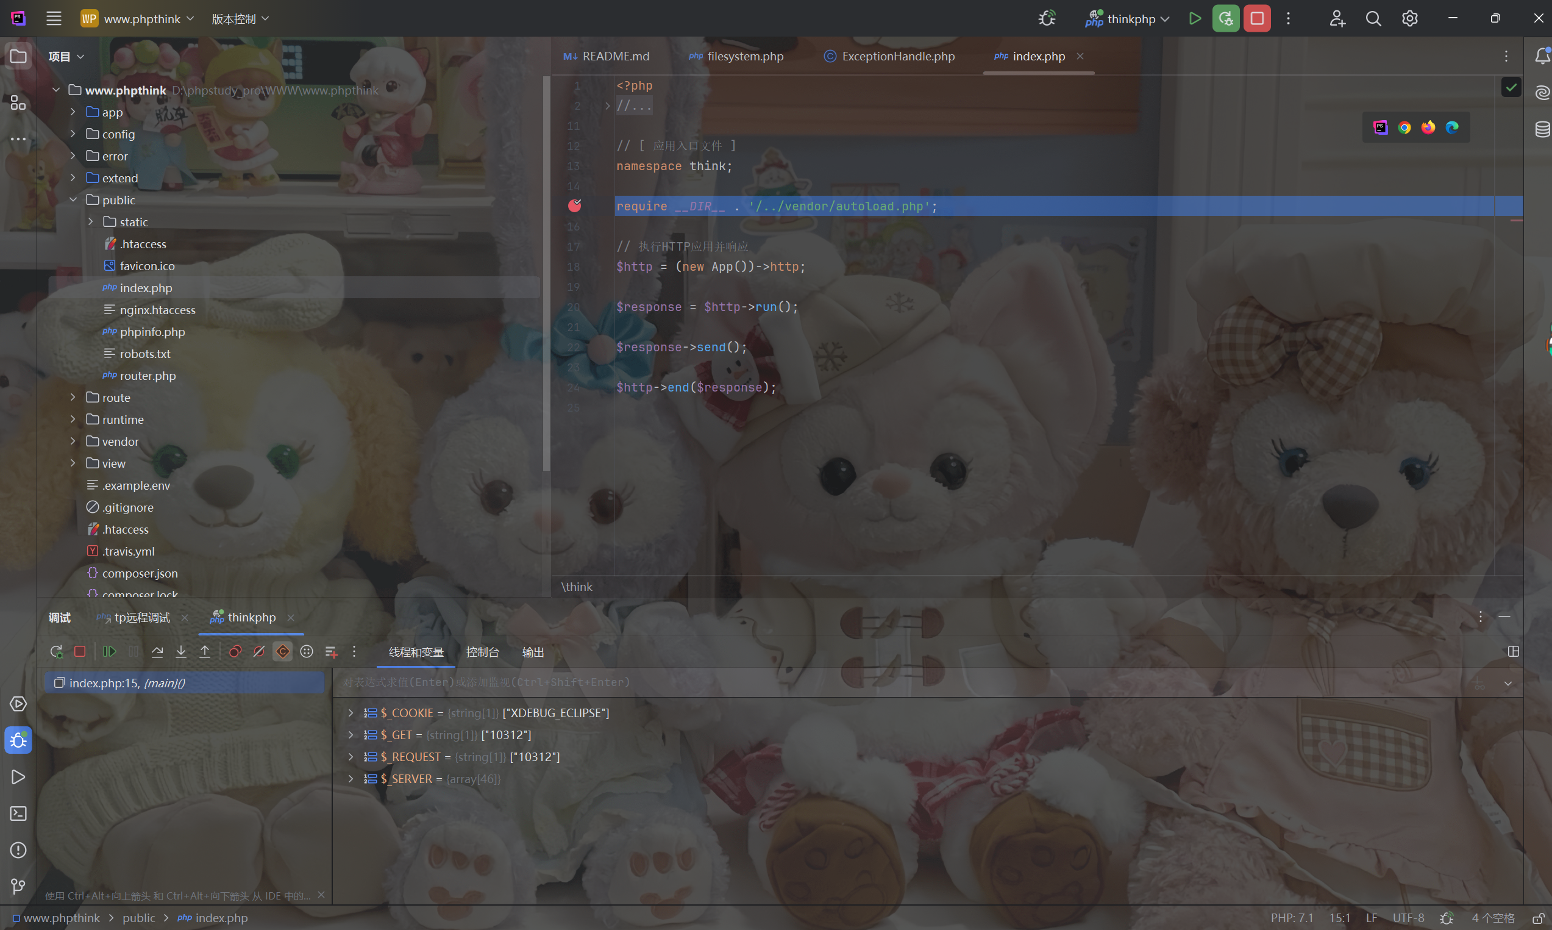This screenshot has height=930, width=1552.
Task: Click the Rerun debug session icon
Action: [56, 652]
